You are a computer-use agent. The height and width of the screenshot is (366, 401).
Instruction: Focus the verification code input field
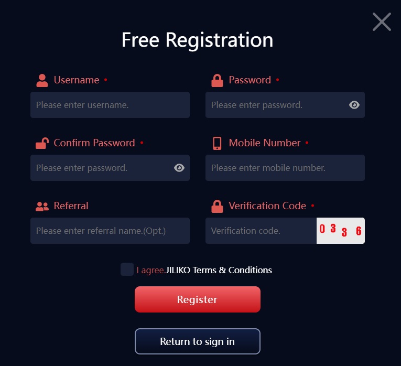point(261,231)
